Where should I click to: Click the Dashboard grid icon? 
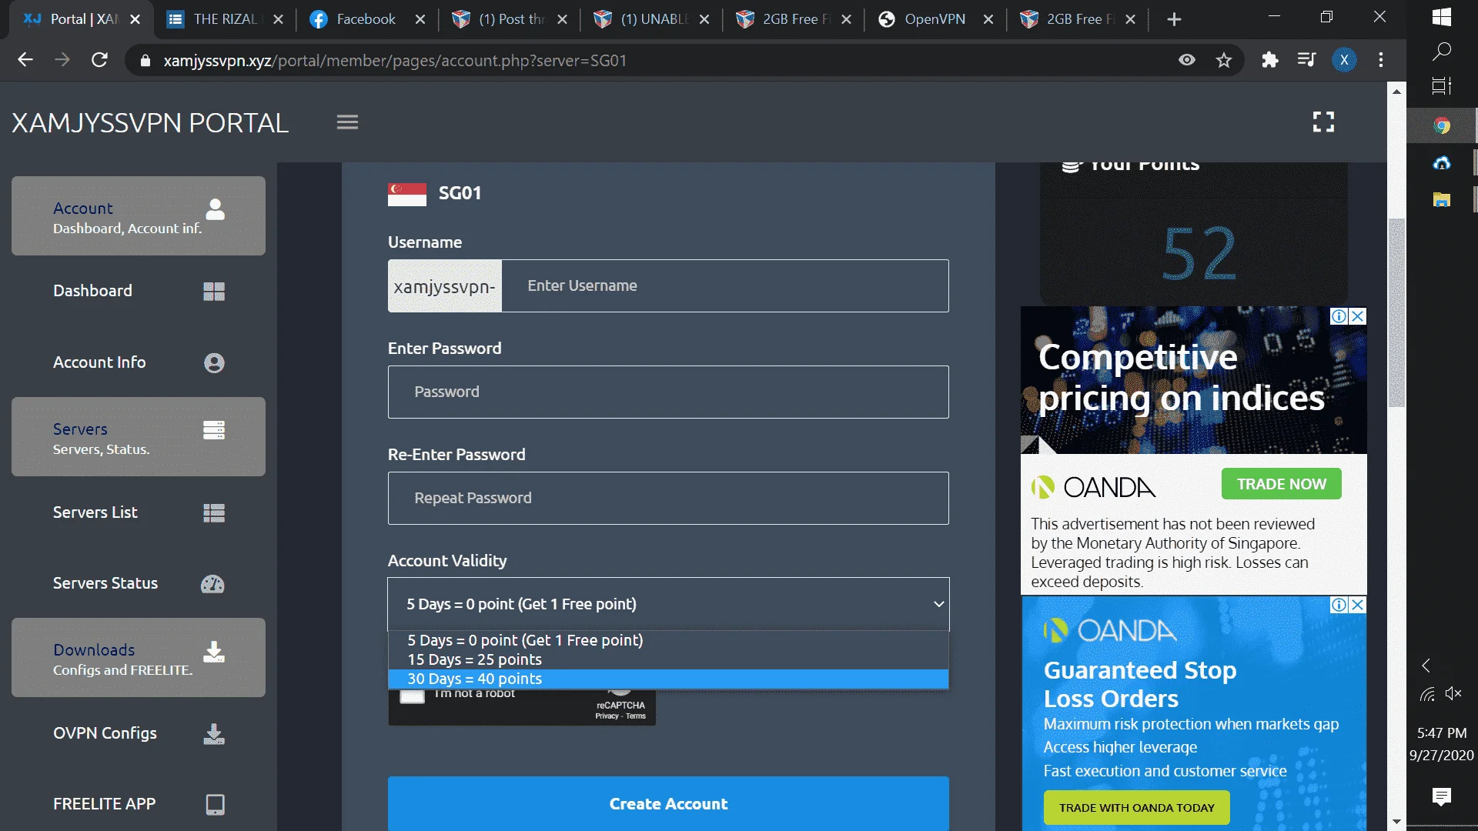point(214,291)
